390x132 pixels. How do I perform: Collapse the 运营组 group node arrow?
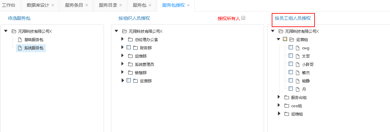[x=278, y=39]
